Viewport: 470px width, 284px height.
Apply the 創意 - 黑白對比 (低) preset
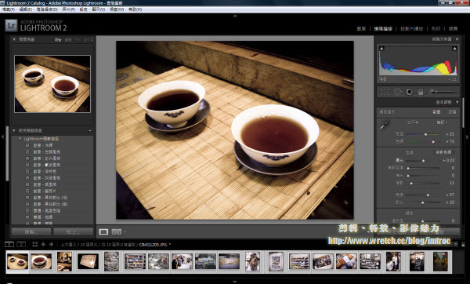[x=50, y=198]
